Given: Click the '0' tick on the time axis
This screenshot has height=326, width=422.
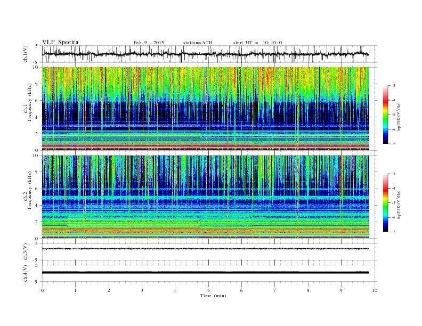Looking at the screenshot, I should pyautogui.click(x=42, y=290).
